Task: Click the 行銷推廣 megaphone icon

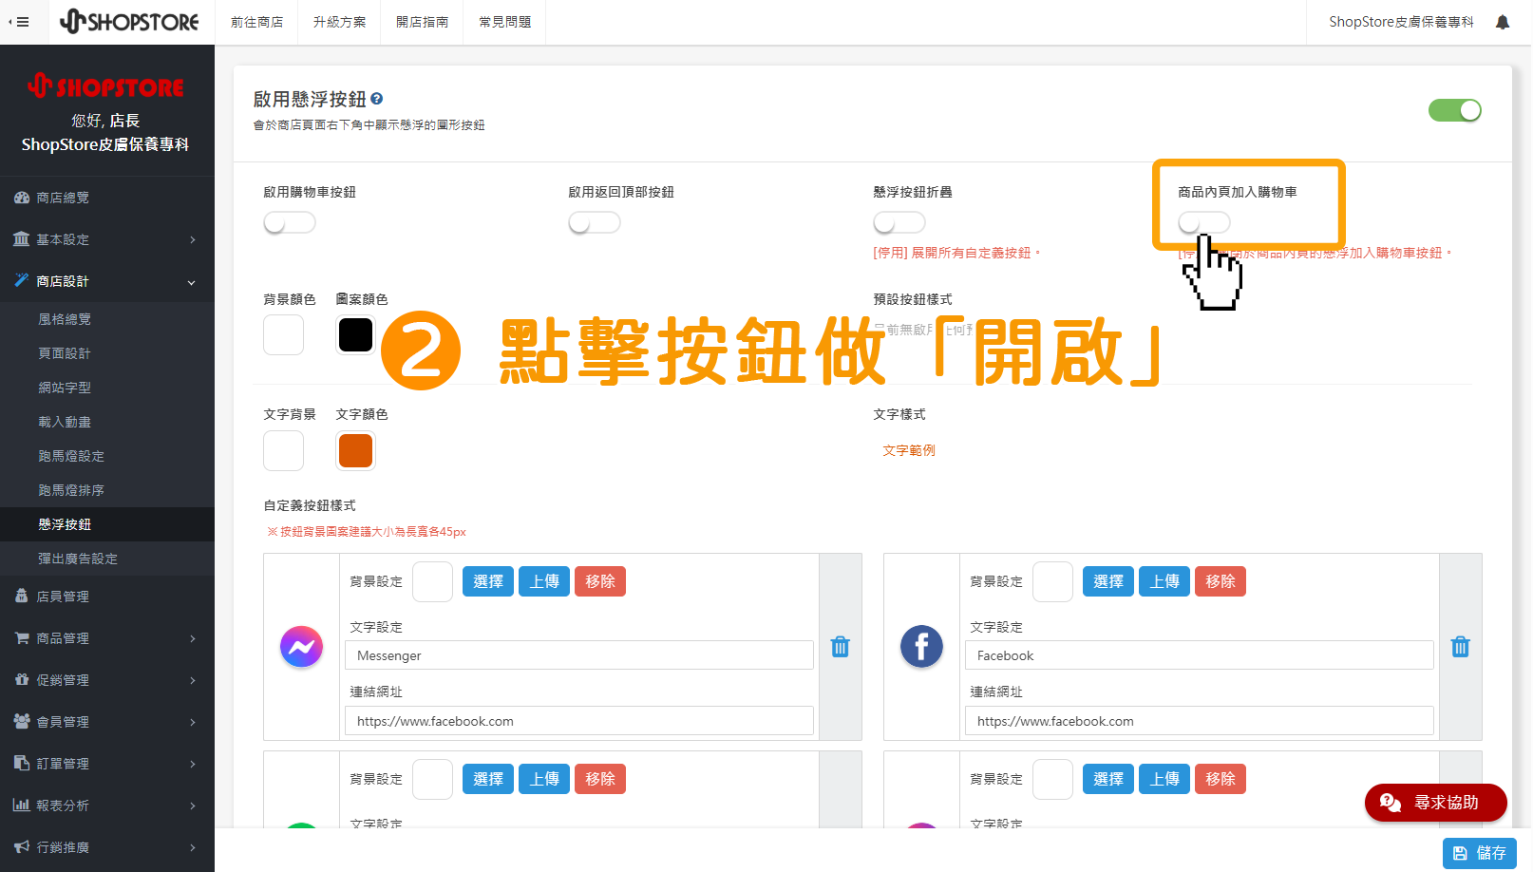Action: (x=21, y=846)
